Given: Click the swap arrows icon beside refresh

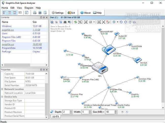Looking at the screenshot, I should [80, 22].
